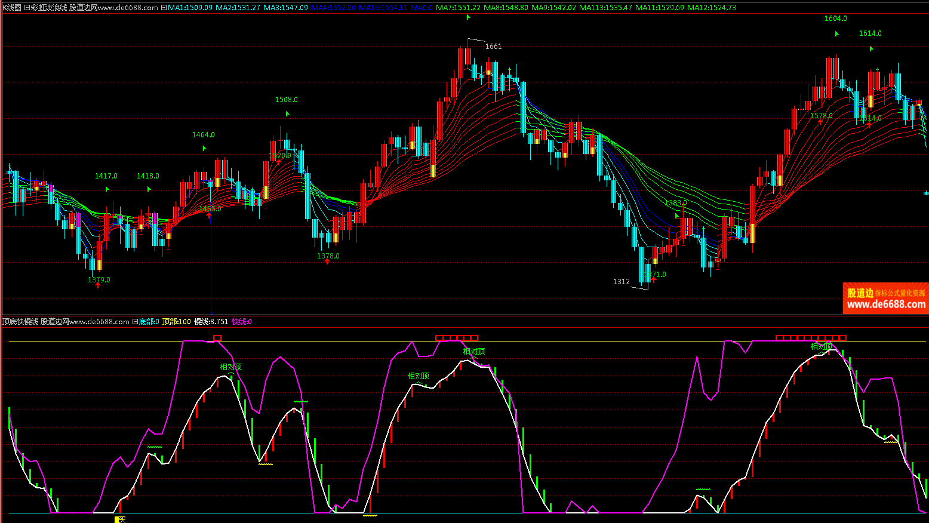This screenshot has height=523, width=929.
Task: Click the yellow 顶部:100 indicator value
Action: [177, 322]
